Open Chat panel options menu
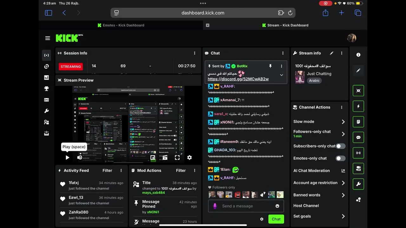The image size is (406, 228). pos(283,53)
